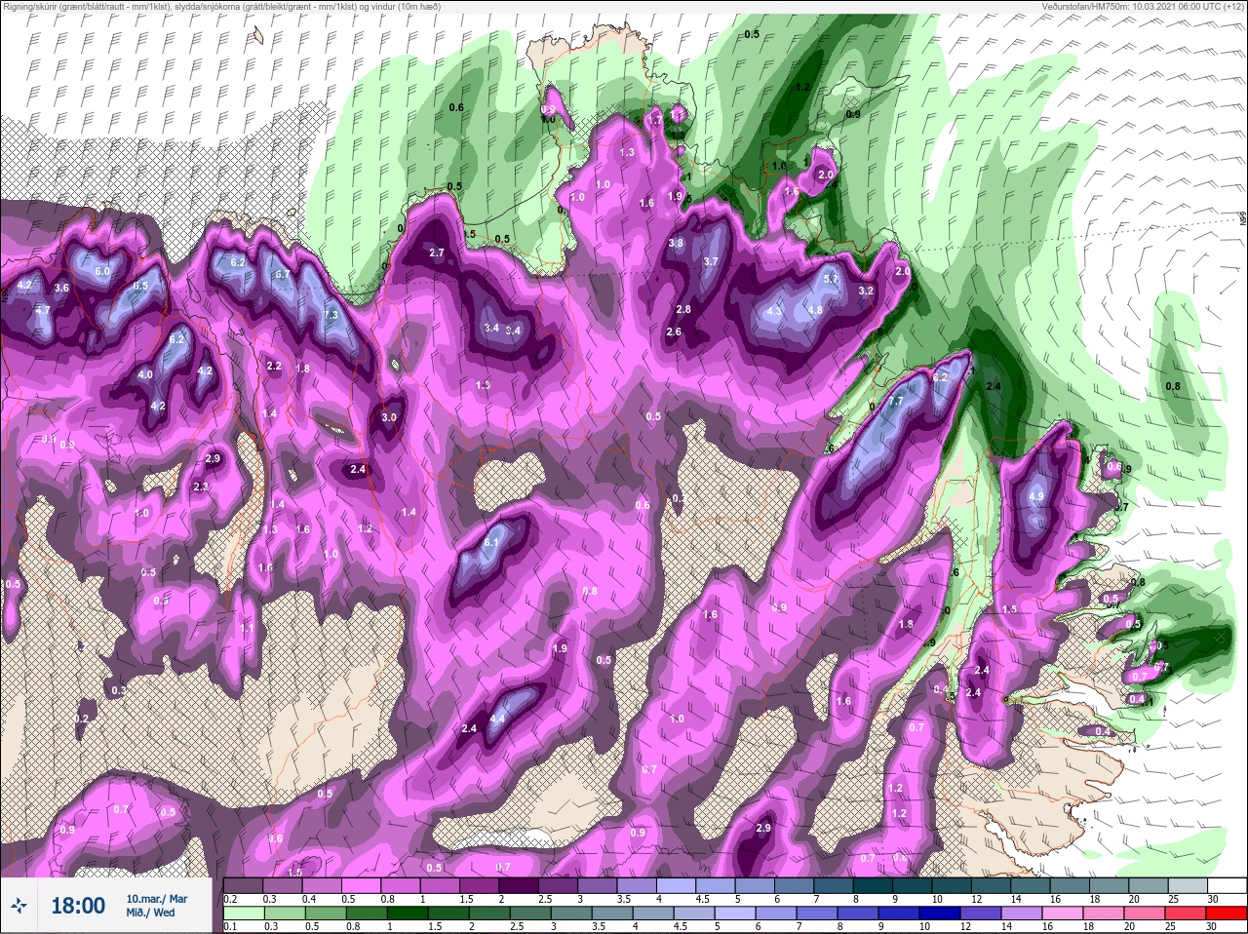This screenshot has width=1248, height=934.
Task: Click the 3.0 precipitation value on the map
Action: click(x=389, y=417)
